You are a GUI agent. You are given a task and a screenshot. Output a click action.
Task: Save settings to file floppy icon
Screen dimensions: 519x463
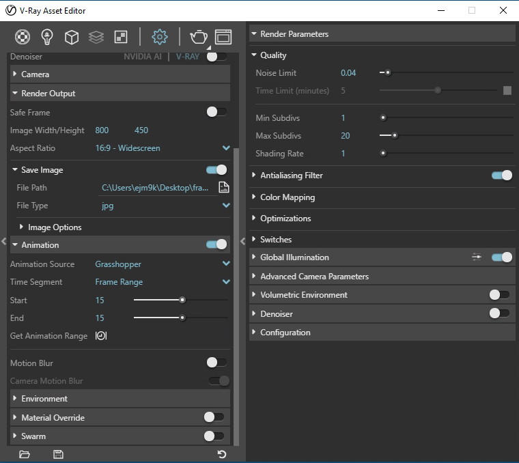pyautogui.click(x=58, y=454)
